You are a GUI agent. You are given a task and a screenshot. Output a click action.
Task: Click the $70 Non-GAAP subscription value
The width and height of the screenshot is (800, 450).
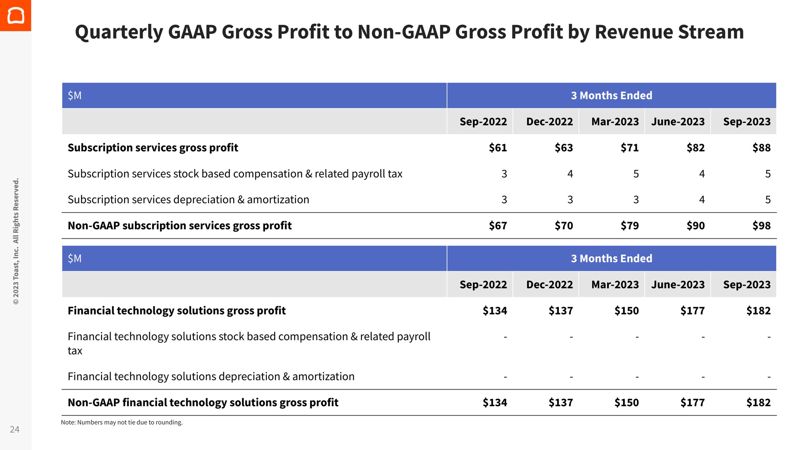564,226
